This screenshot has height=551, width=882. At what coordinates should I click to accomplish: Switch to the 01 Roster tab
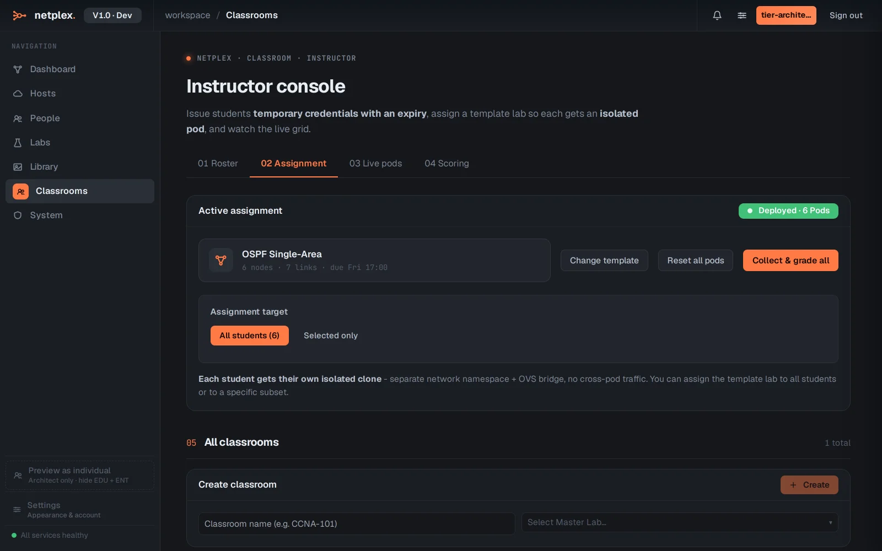tap(218, 164)
